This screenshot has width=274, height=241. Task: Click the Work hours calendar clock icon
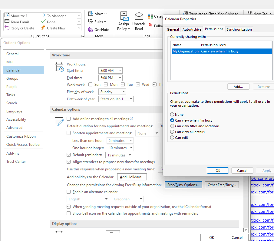pos(59,67)
